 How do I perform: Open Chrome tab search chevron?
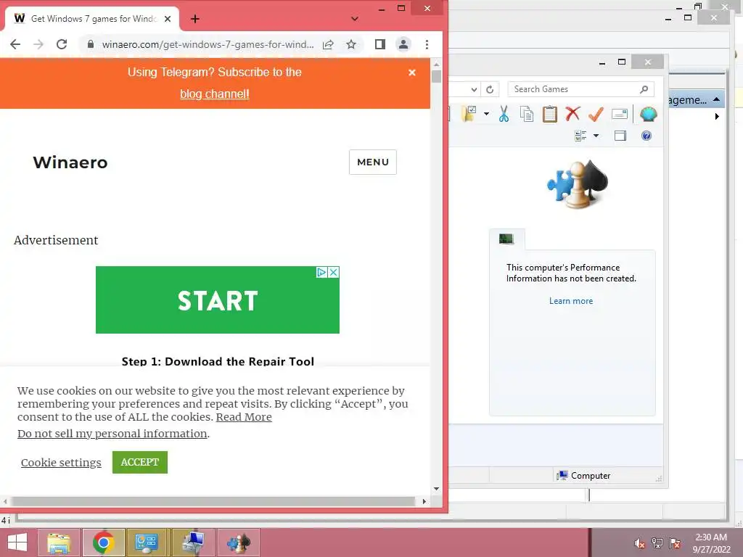[354, 19]
